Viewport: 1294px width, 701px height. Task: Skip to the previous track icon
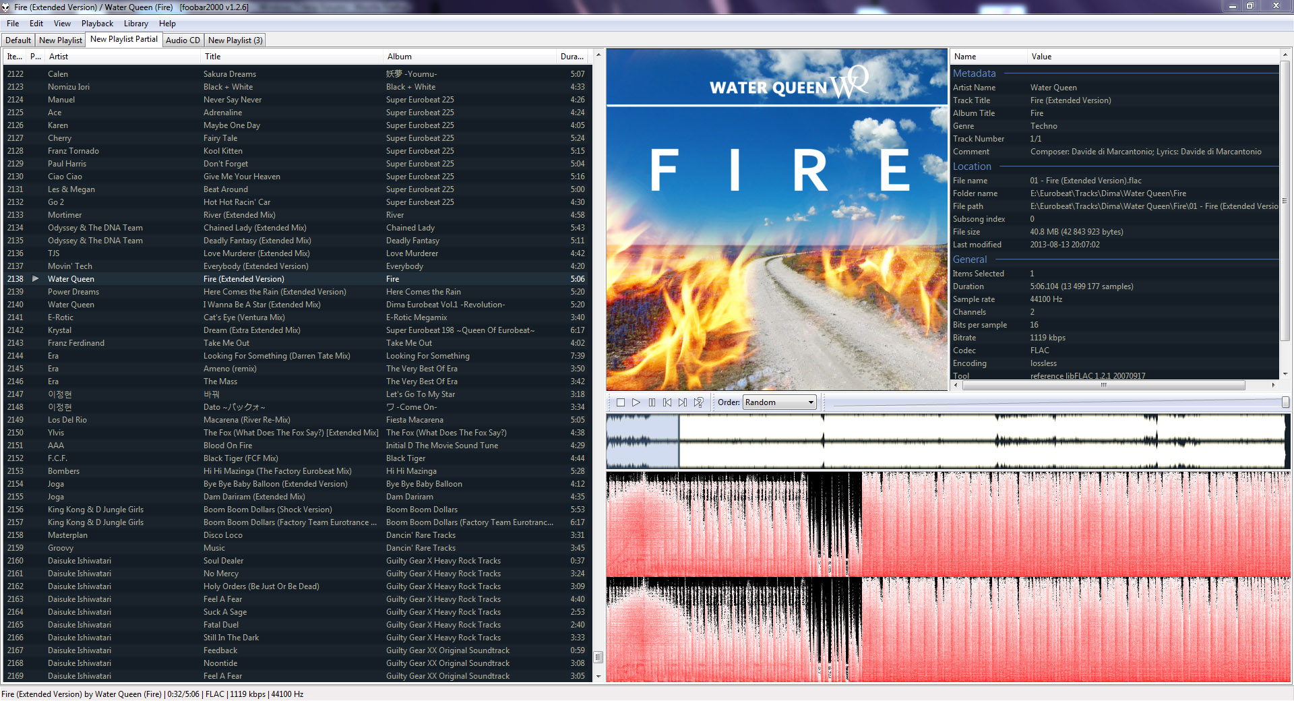coord(667,402)
